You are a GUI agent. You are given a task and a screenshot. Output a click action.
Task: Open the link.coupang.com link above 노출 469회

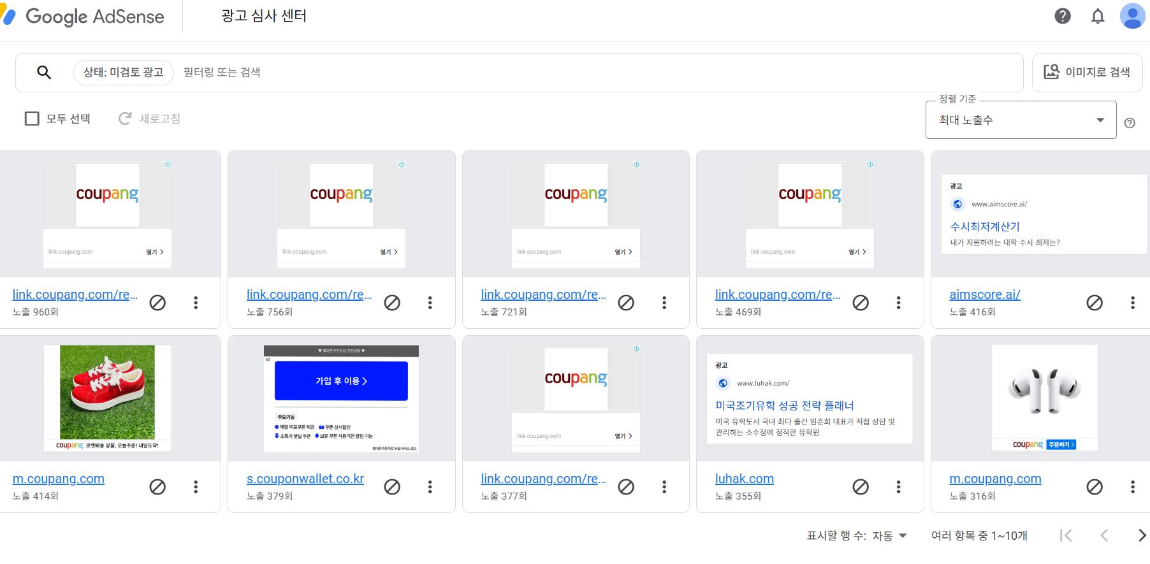778,294
